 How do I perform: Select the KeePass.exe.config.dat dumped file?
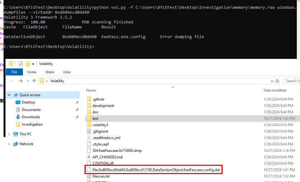coord(156,170)
